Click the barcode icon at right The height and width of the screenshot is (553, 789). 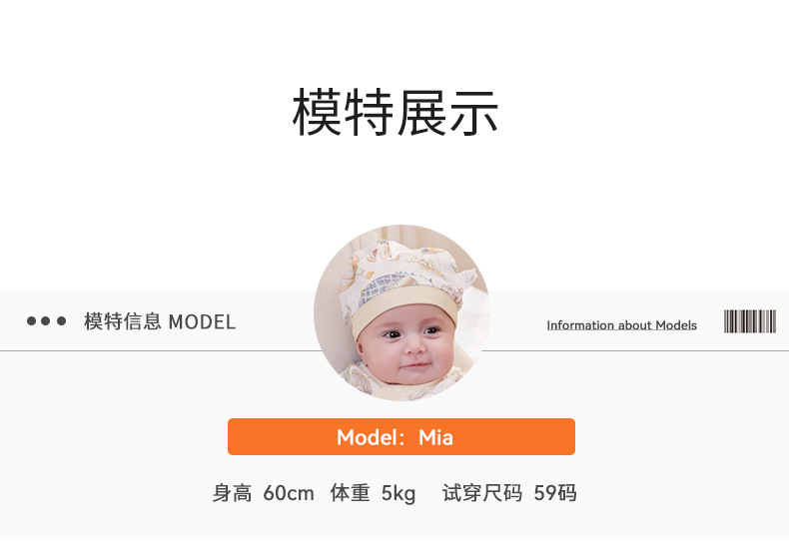(750, 321)
